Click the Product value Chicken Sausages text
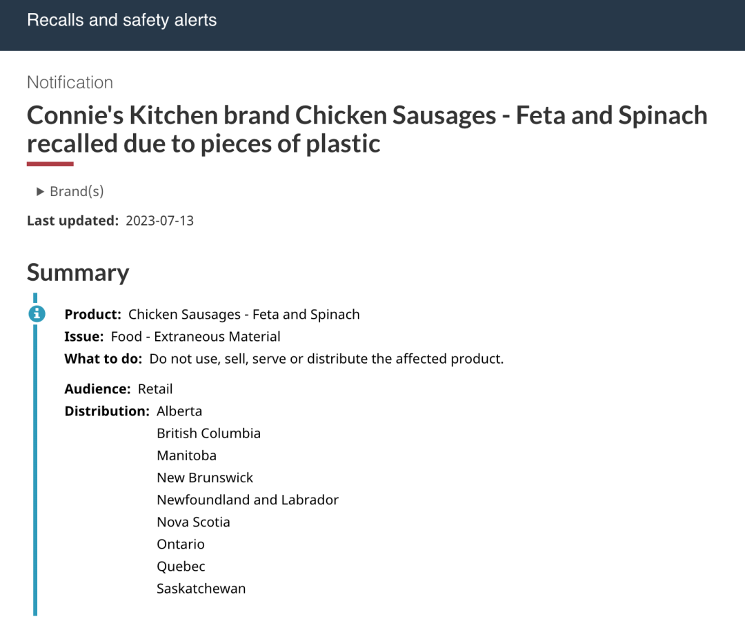Image resolution: width=745 pixels, height=628 pixels. pos(244,315)
